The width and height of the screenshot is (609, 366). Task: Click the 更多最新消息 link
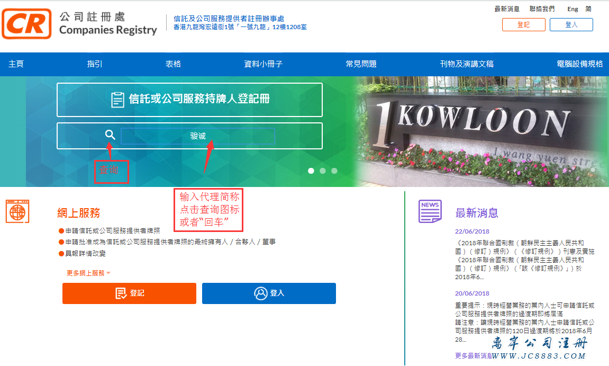click(x=473, y=355)
